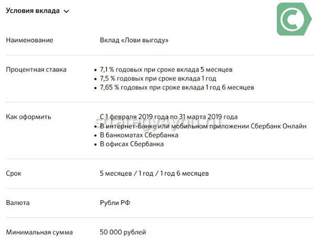Select the Процентная ставка label
The height and width of the screenshot is (242, 314).
[36, 70]
